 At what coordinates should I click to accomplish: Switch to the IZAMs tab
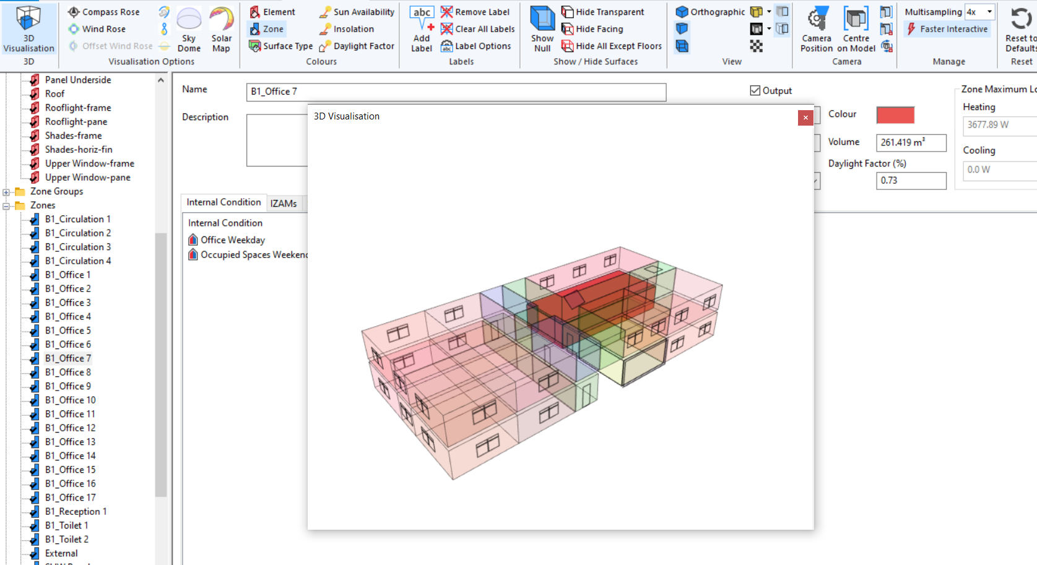pos(284,203)
